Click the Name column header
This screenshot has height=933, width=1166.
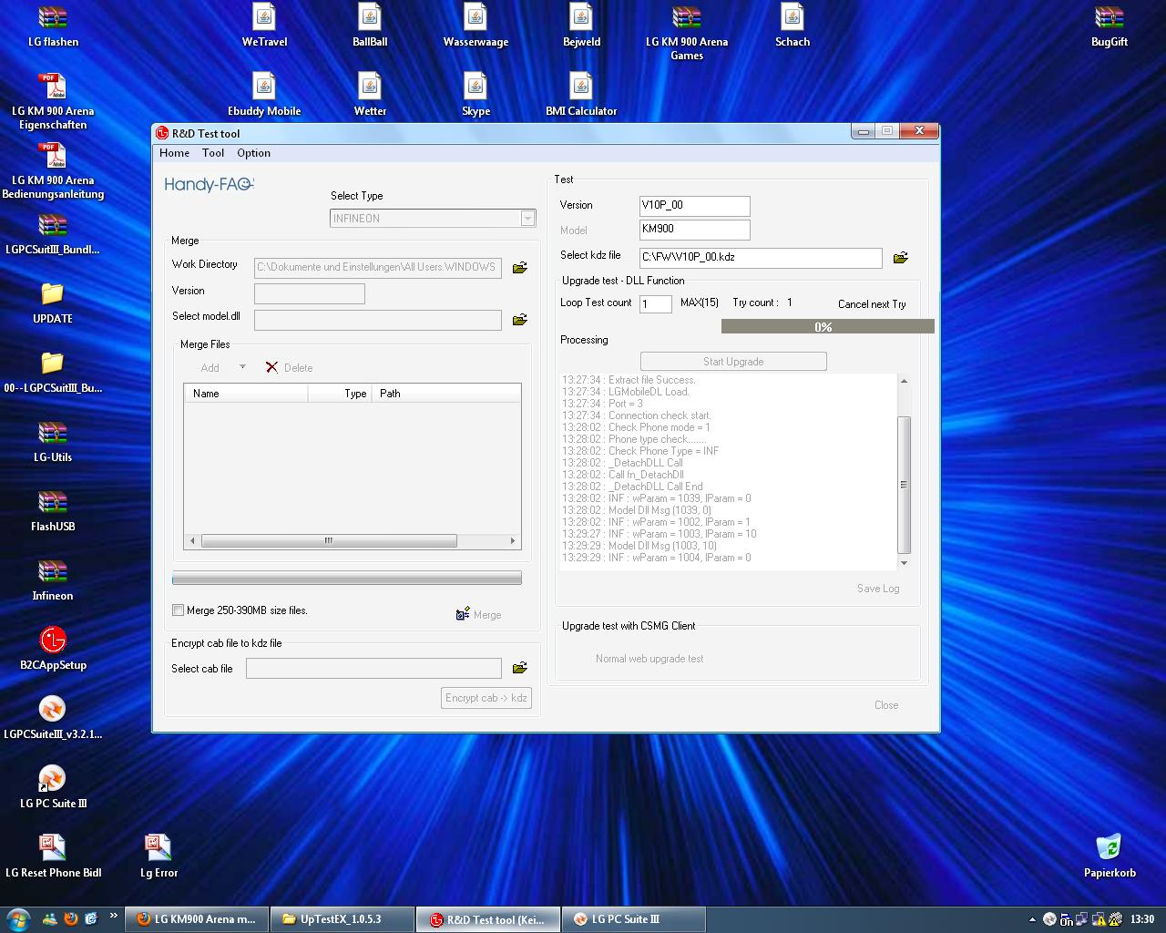click(246, 394)
